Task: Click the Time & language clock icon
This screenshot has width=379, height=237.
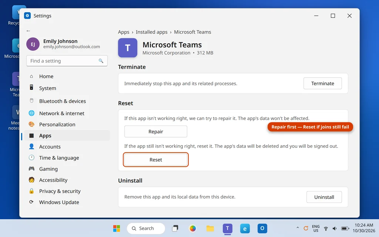Action: click(x=31, y=157)
